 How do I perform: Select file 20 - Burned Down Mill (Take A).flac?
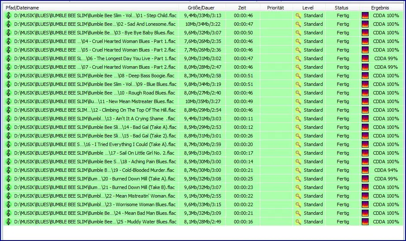95,179
